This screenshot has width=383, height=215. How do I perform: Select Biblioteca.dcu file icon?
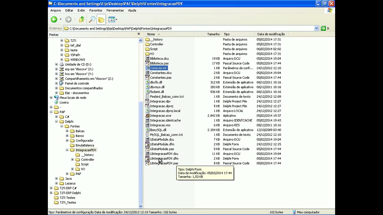147,59
